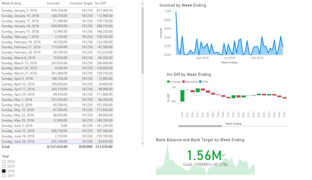
Task: Select the Sunday, April 24, 2016 row
Action: click(57, 94)
